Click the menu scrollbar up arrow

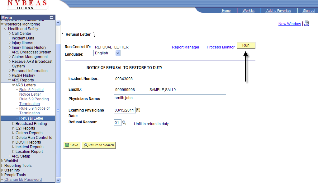click(58, 23)
